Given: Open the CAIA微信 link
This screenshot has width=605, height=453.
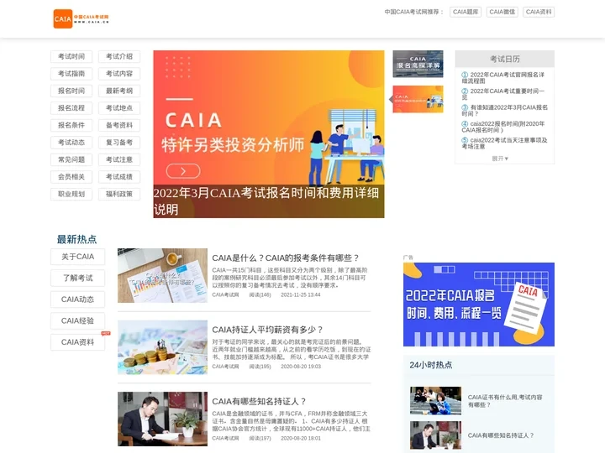Looking at the screenshot, I should pos(502,12).
